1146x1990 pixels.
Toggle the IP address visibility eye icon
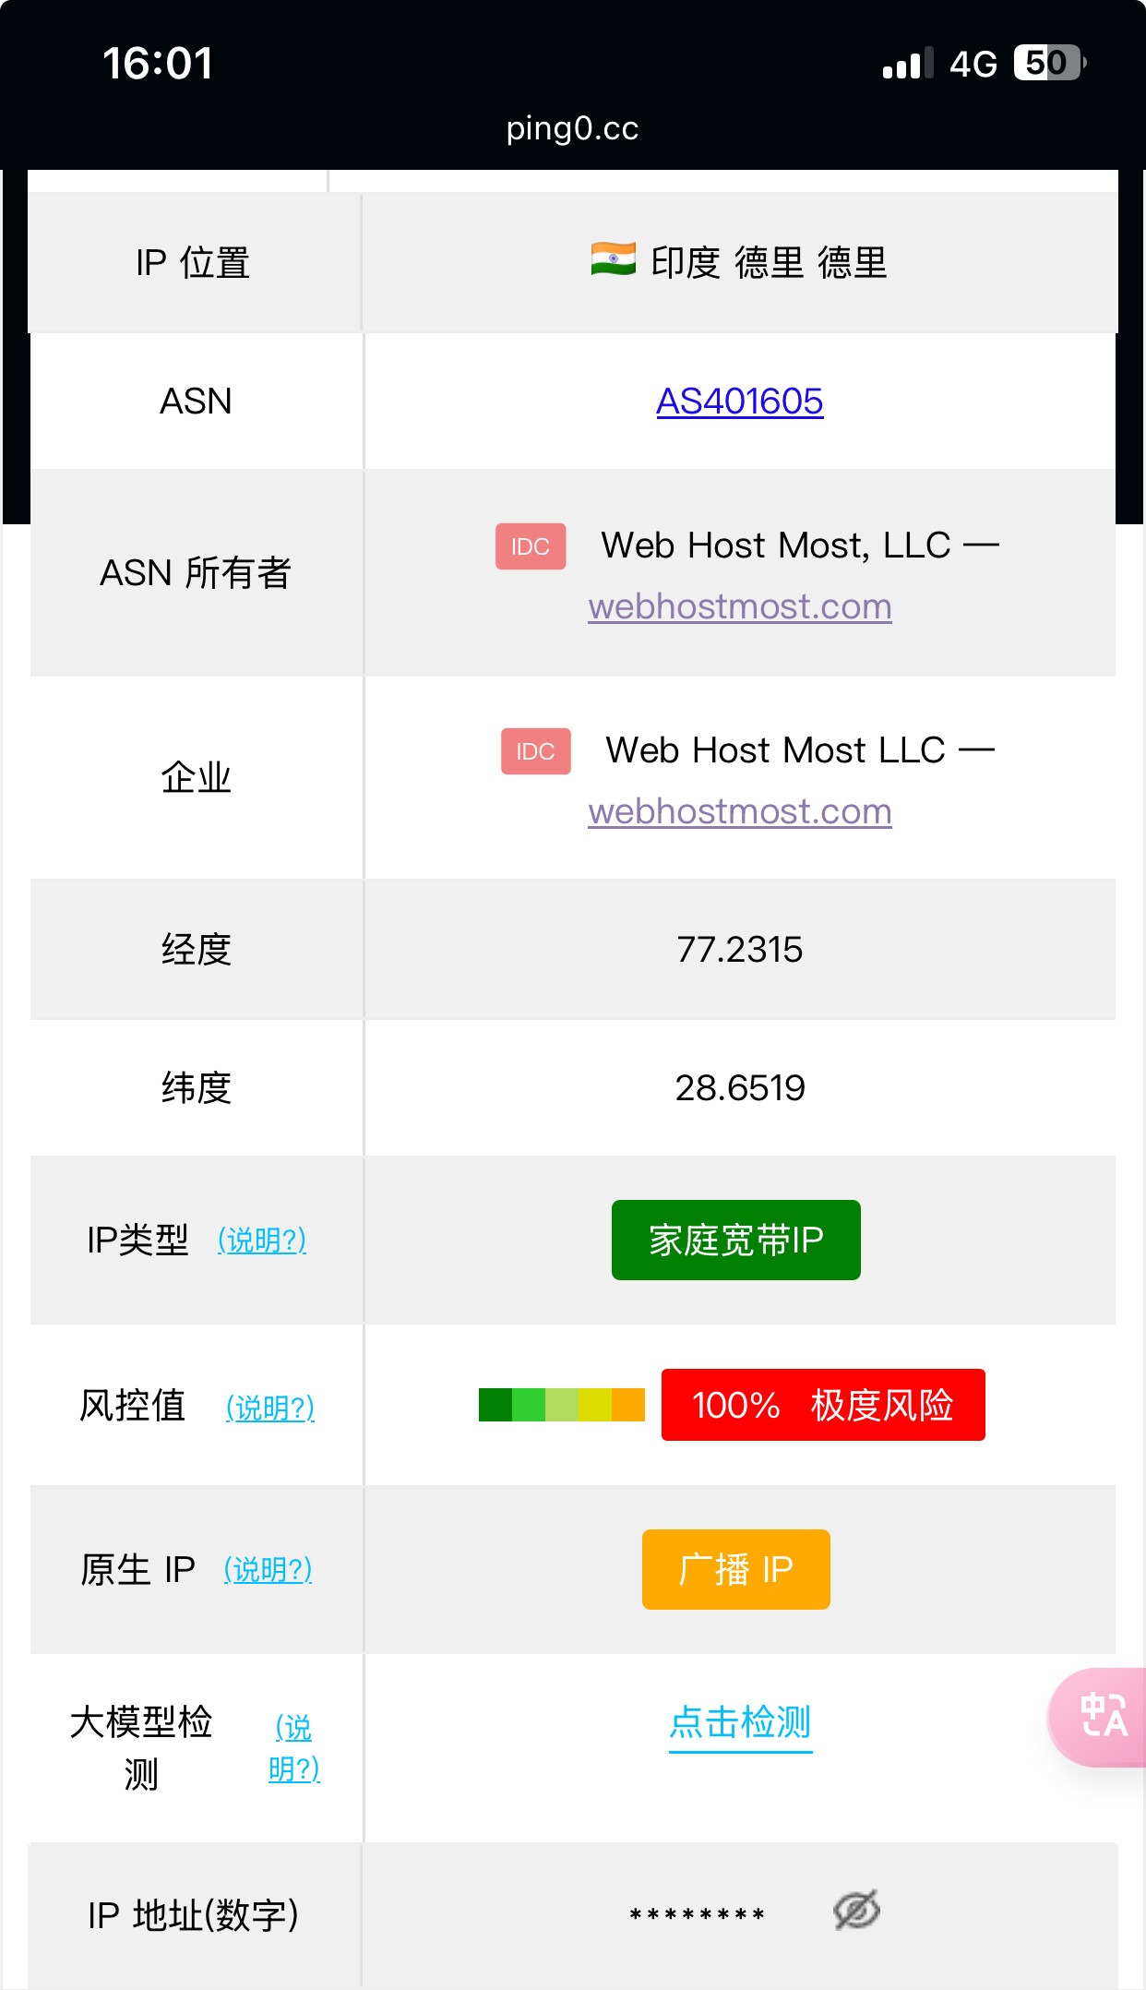pyautogui.click(x=856, y=1911)
